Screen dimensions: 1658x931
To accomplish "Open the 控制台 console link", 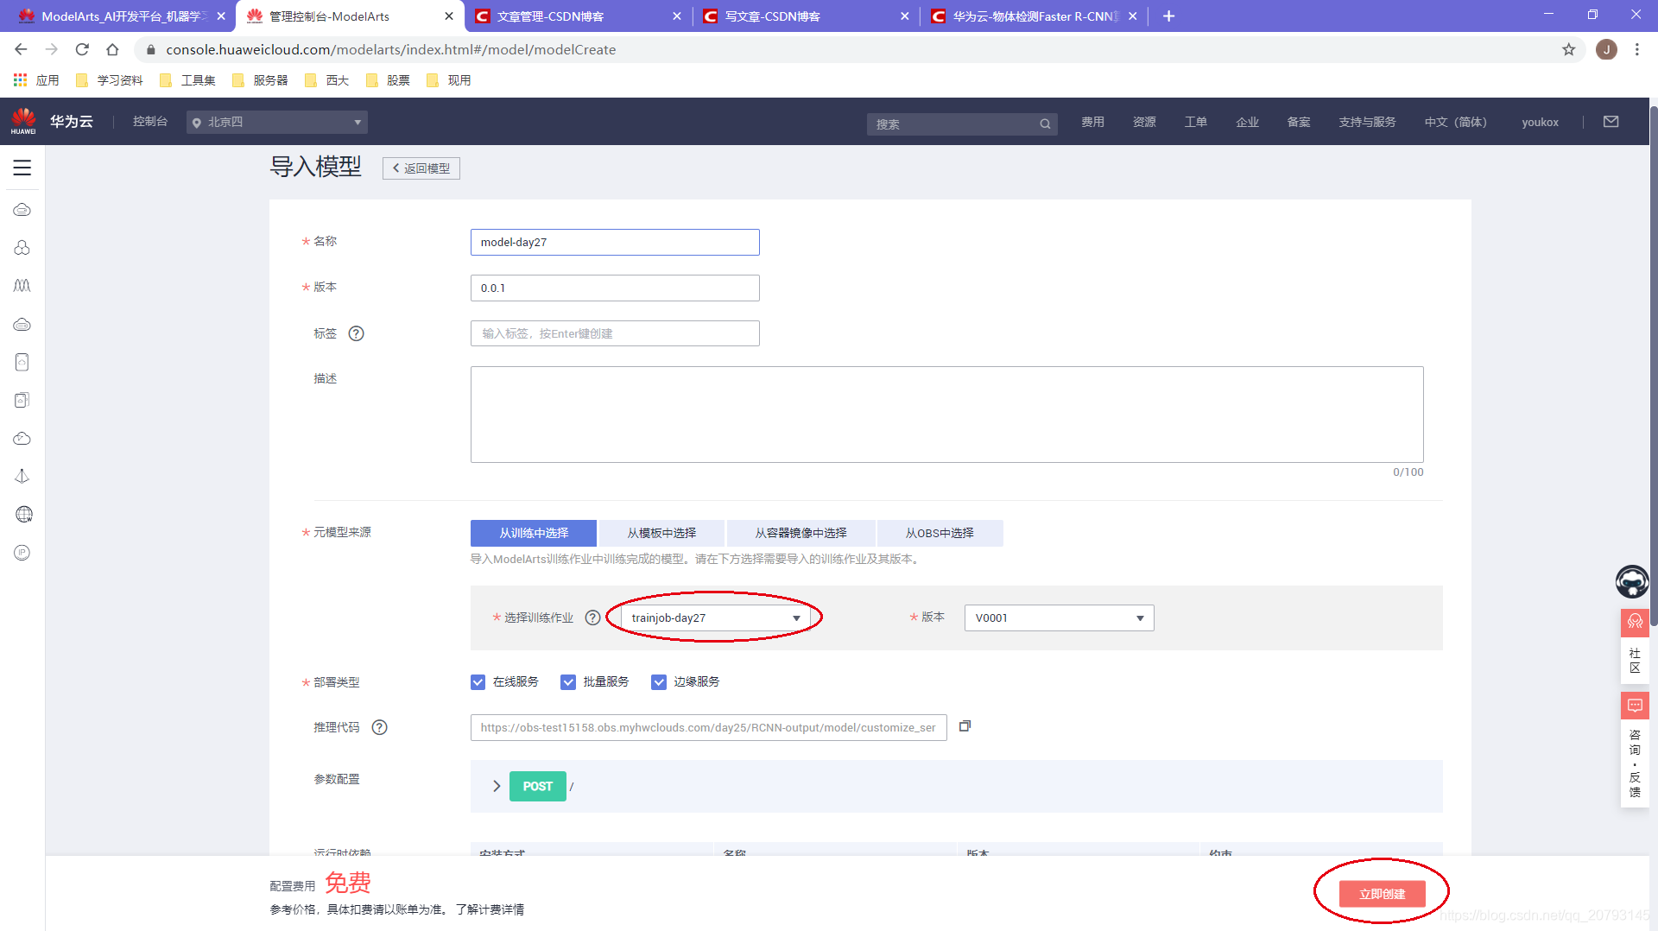I will pyautogui.click(x=150, y=122).
